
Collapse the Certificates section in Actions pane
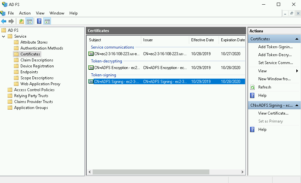(297, 39)
